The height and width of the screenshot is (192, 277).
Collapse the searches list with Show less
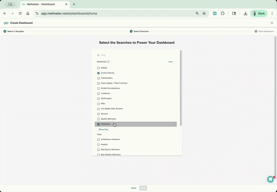104,129
